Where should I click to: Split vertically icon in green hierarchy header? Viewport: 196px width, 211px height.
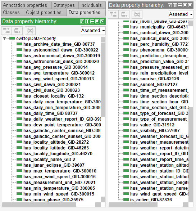point(87,21)
